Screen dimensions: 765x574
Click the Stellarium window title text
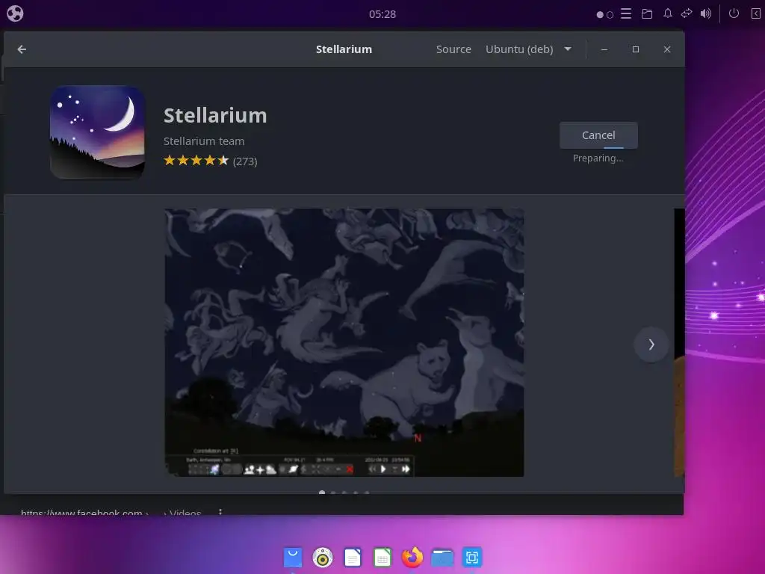coord(344,49)
